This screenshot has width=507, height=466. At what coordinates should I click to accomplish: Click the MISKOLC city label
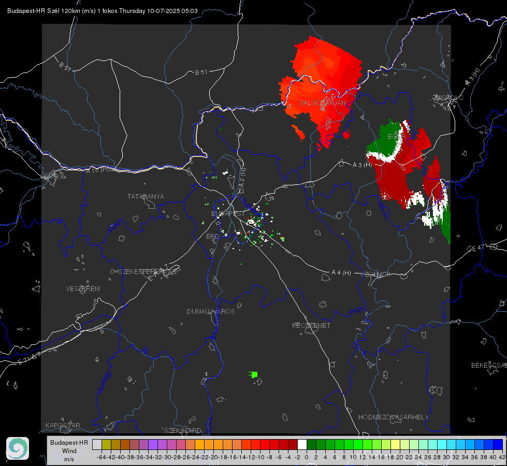click(x=449, y=98)
